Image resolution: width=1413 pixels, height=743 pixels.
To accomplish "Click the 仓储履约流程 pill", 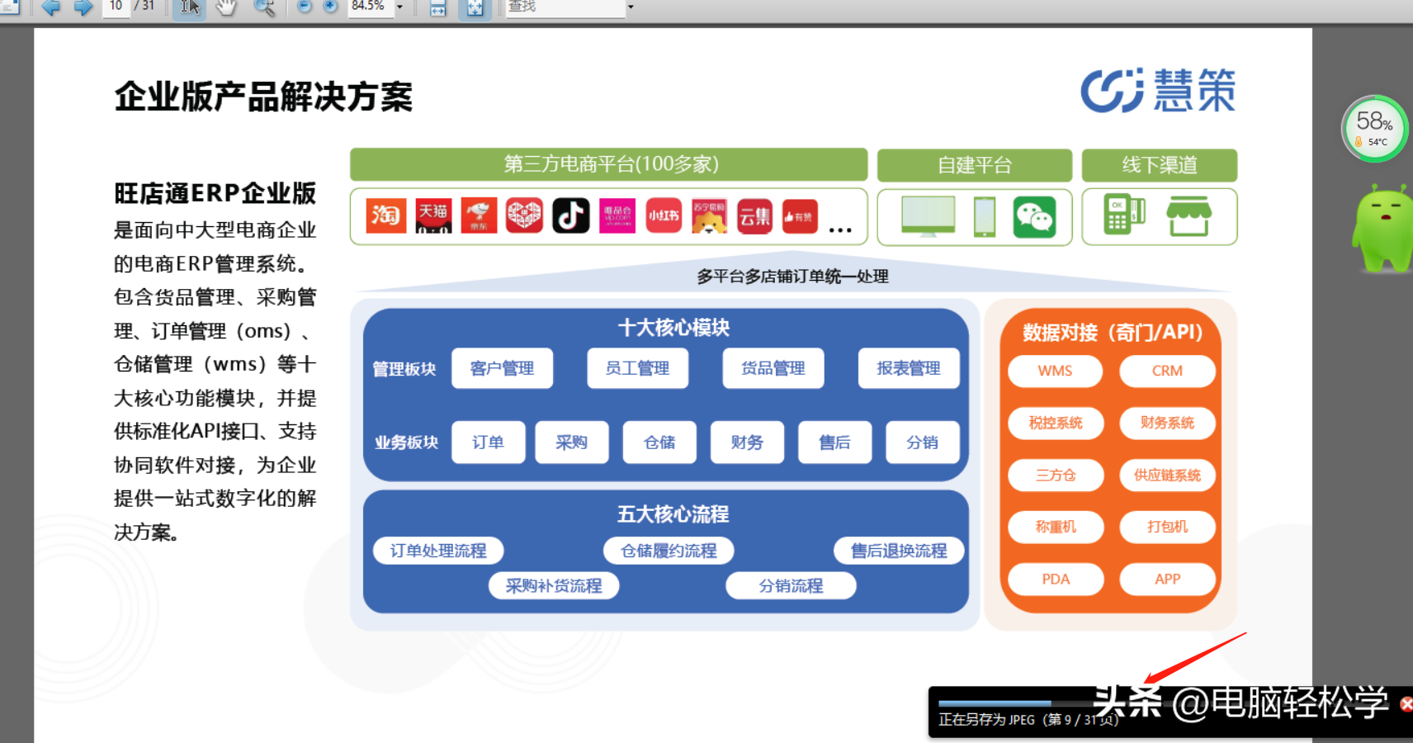I will (x=669, y=551).
